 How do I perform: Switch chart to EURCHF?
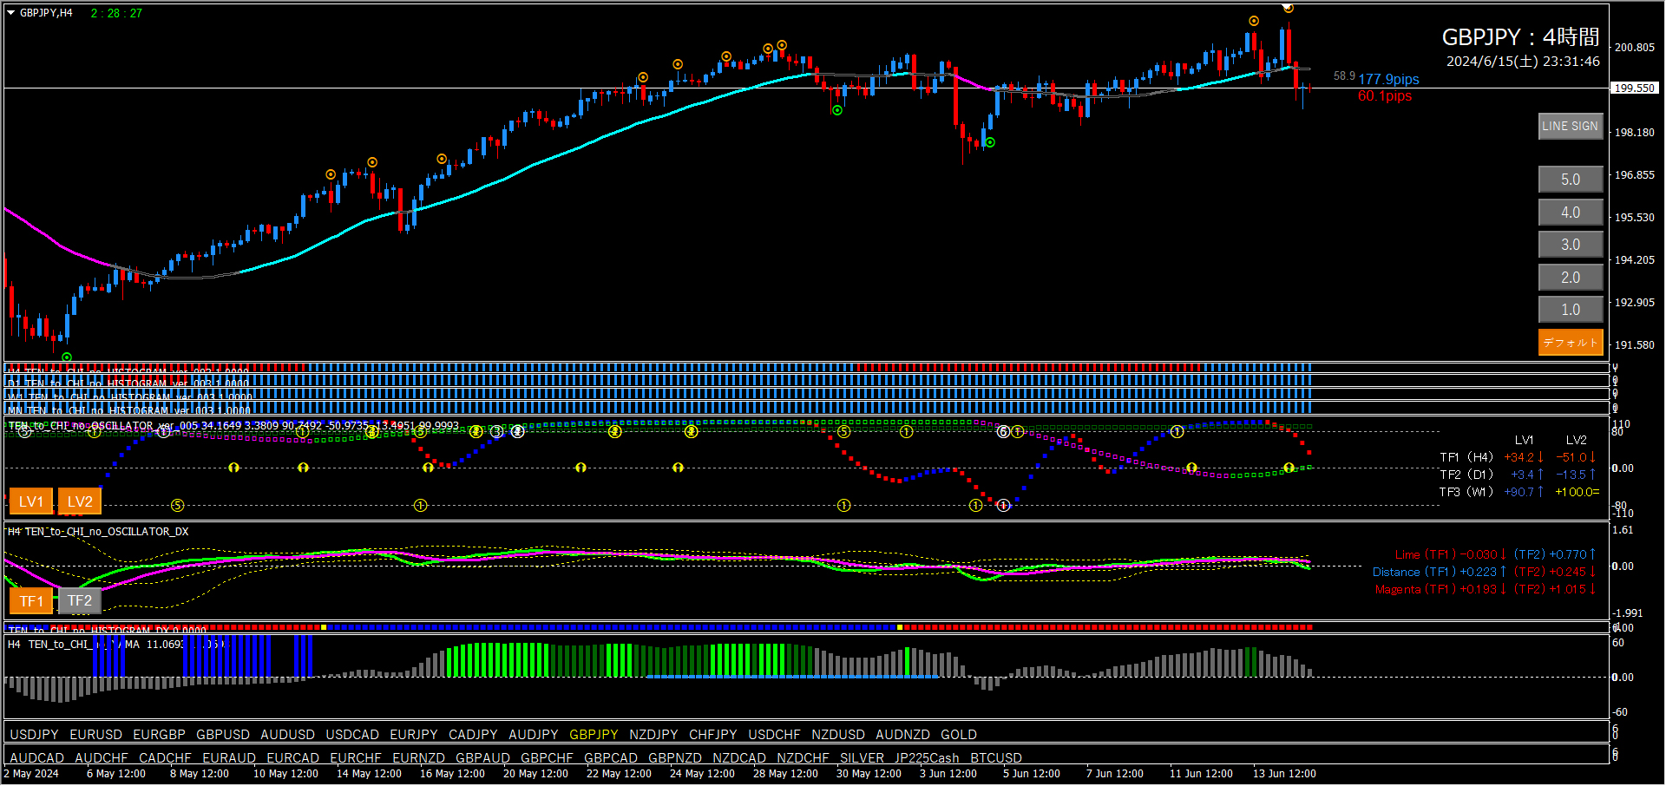(x=356, y=758)
